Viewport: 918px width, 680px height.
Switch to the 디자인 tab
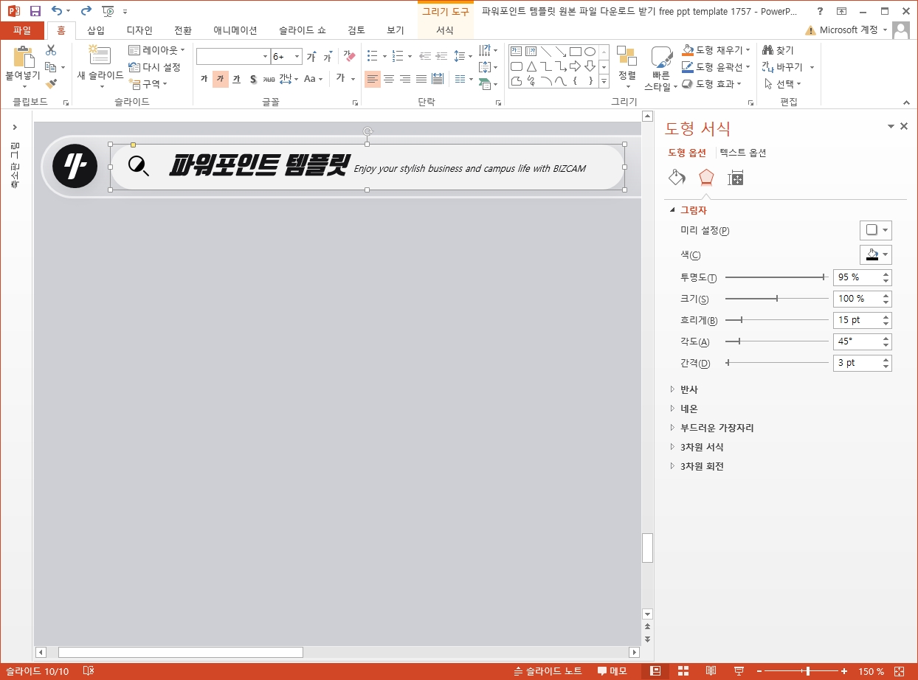point(139,30)
